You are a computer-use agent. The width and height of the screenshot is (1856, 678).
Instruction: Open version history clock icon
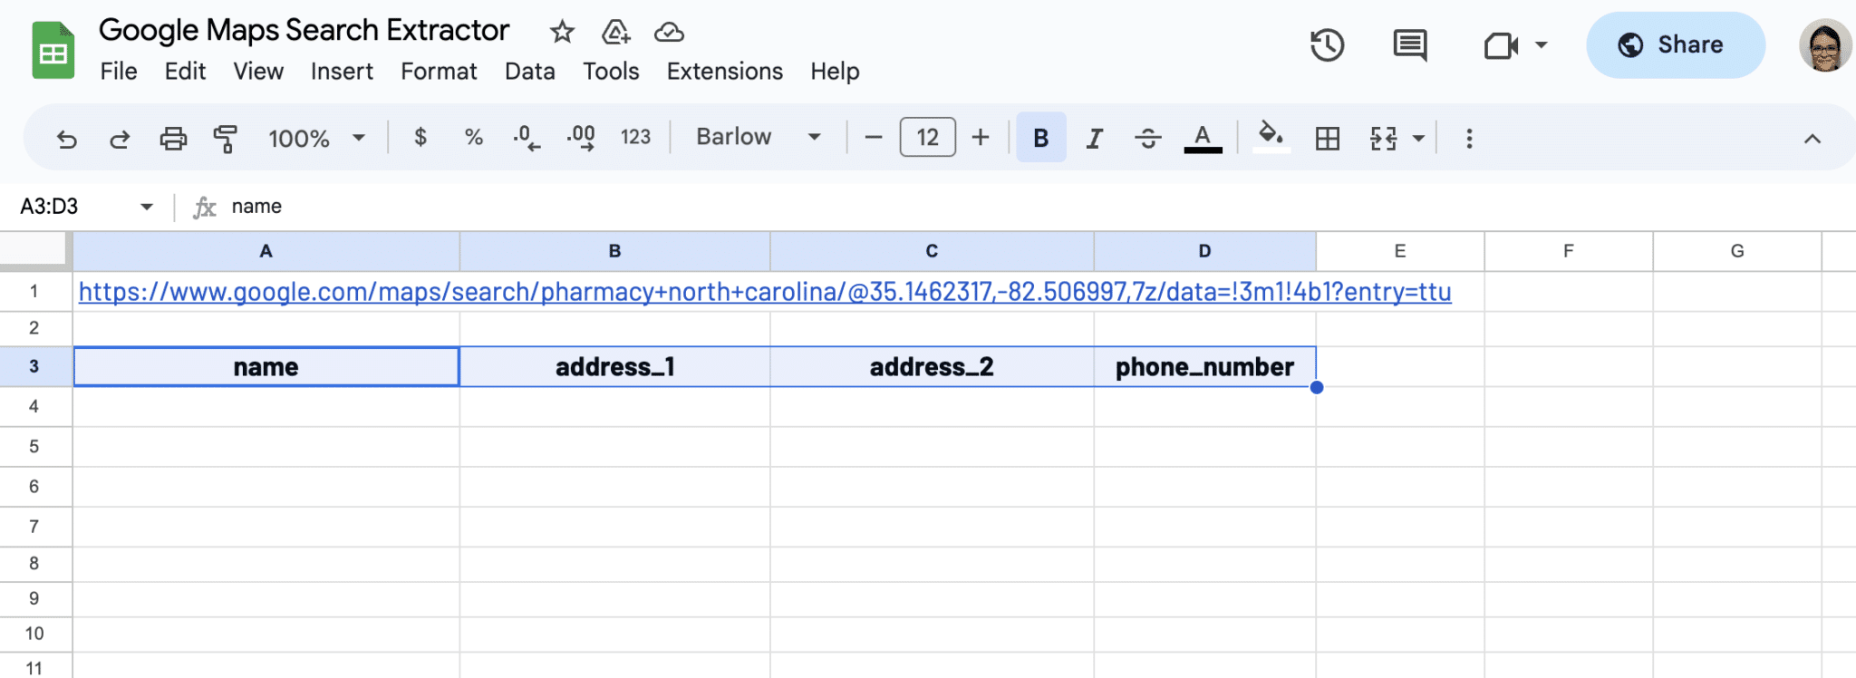click(1327, 45)
